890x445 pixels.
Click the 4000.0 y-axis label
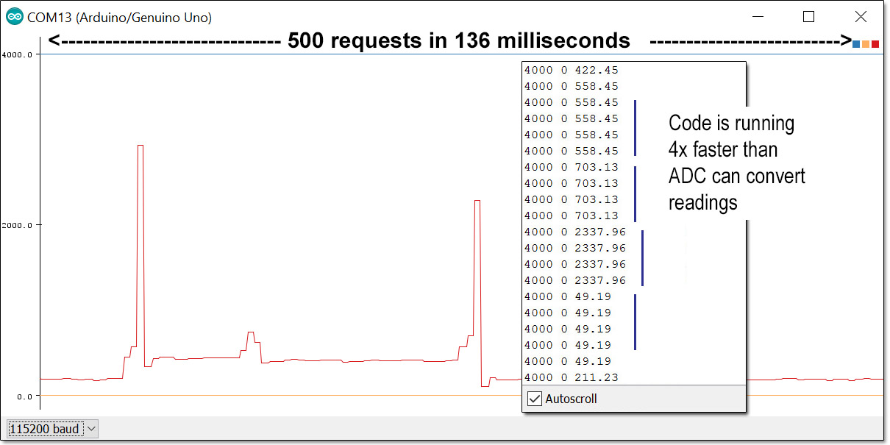point(18,54)
